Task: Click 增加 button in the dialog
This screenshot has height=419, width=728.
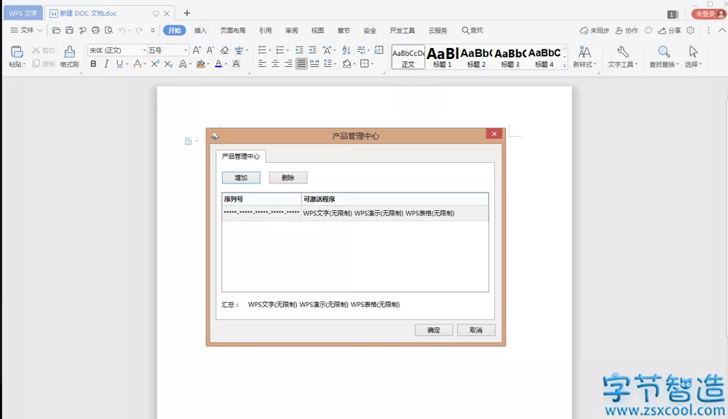Action: 241,177
